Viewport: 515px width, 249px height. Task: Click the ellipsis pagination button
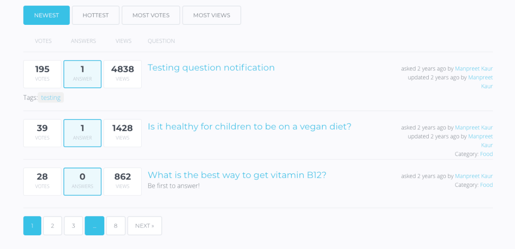pos(94,225)
